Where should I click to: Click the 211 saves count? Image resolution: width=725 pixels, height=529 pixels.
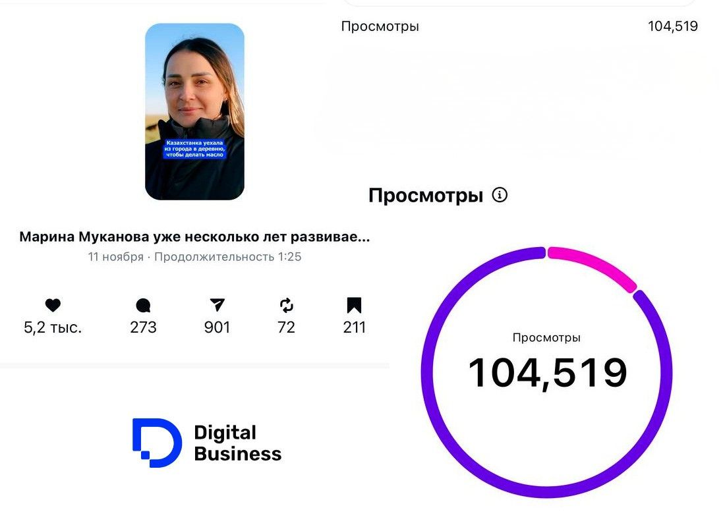[x=354, y=327]
